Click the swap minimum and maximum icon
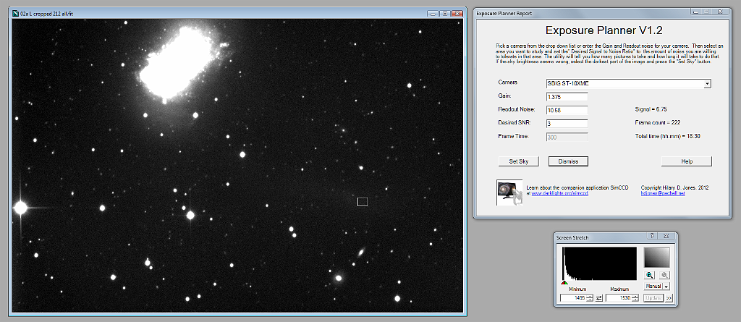The height and width of the screenshot is (322, 741). click(599, 298)
